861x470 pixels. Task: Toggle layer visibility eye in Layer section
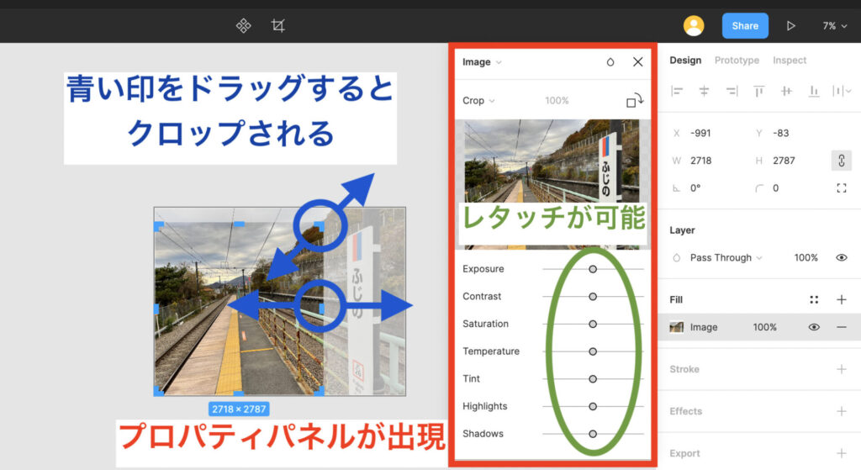pos(841,257)
